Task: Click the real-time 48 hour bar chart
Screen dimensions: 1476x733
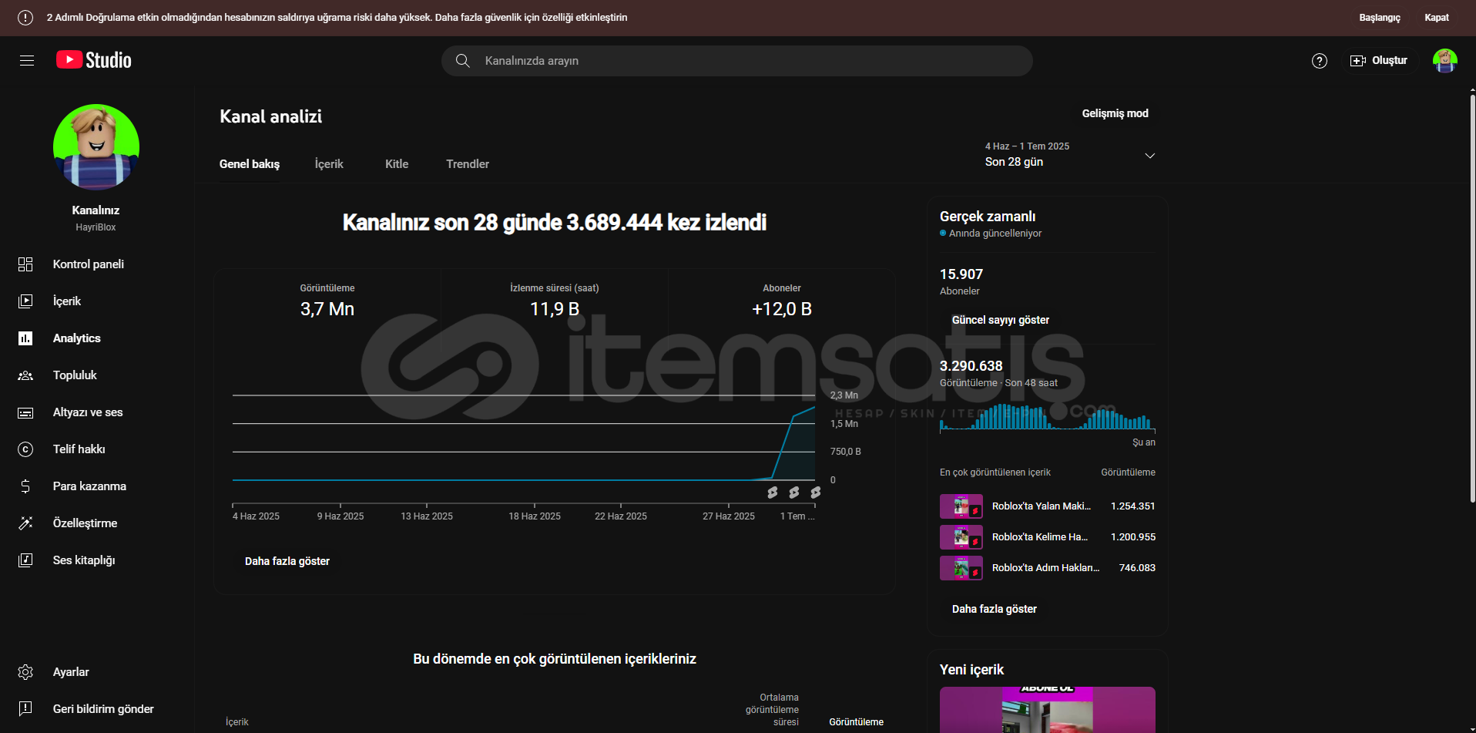Action: point(1048,417)
